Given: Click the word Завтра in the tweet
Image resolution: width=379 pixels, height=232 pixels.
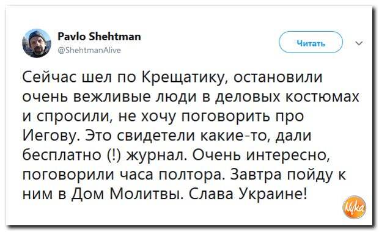Looking at the screenshot, I should tap(256, 174).
